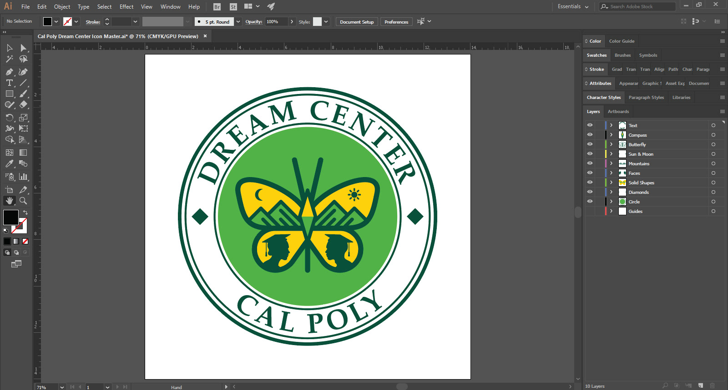Select the Blend tool
Screen dimensions: 728x390
click(x=23, y=163)
